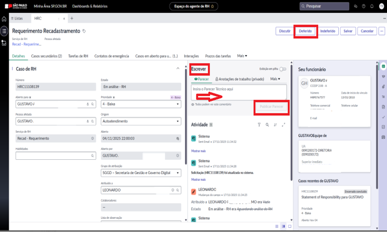Expand the activity stream to full view
The height and width of the screenshot is (233, 387).
283,125
